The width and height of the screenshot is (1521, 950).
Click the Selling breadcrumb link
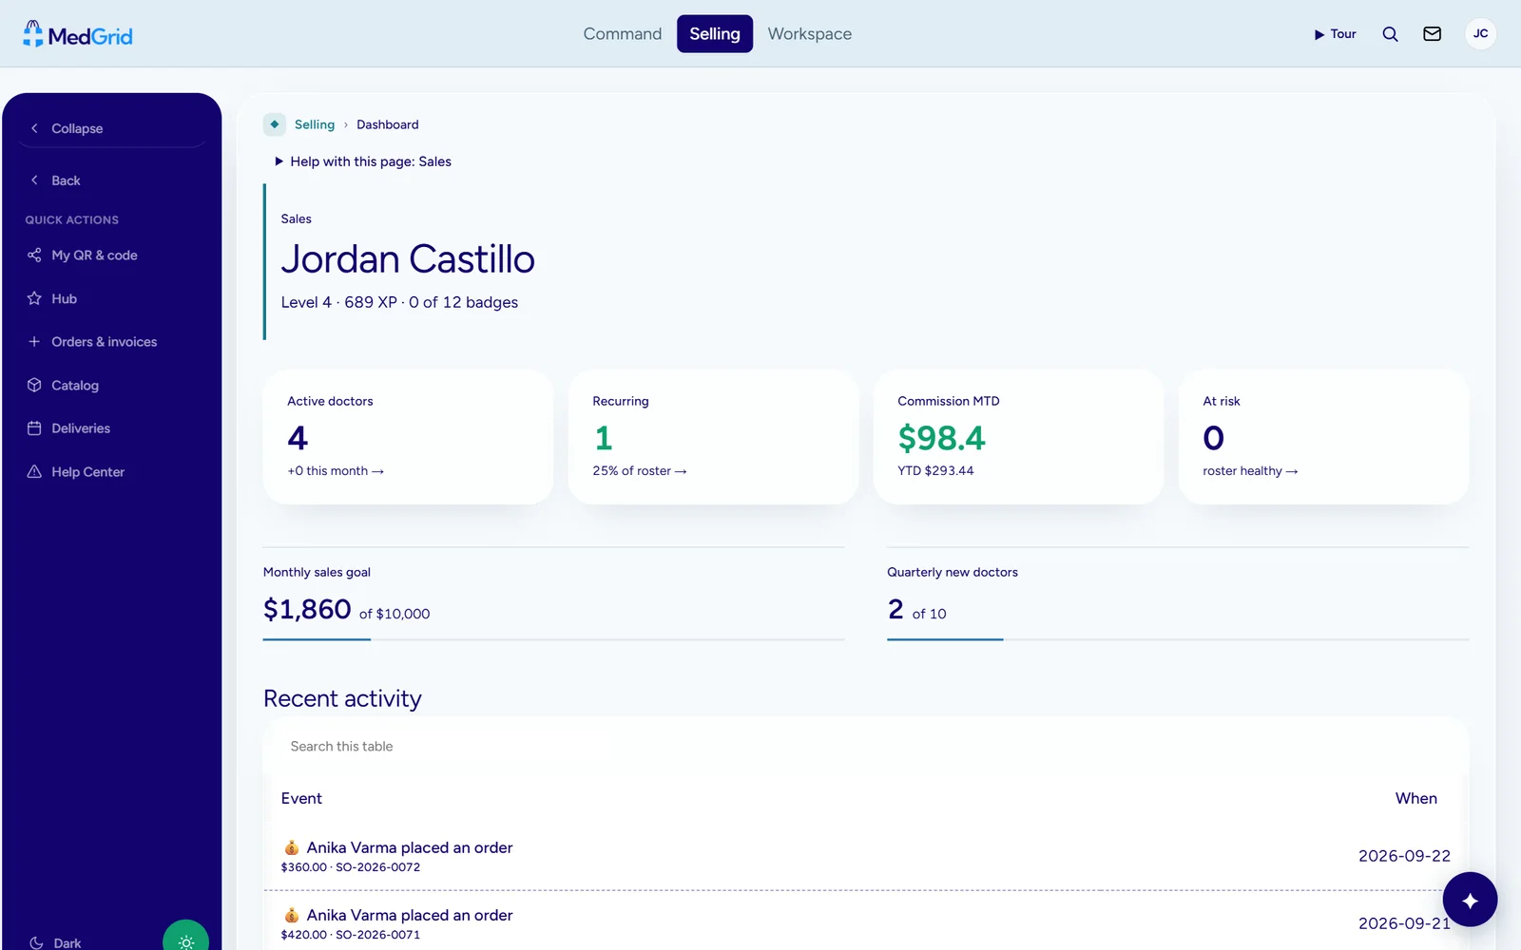tap(315, 124)
